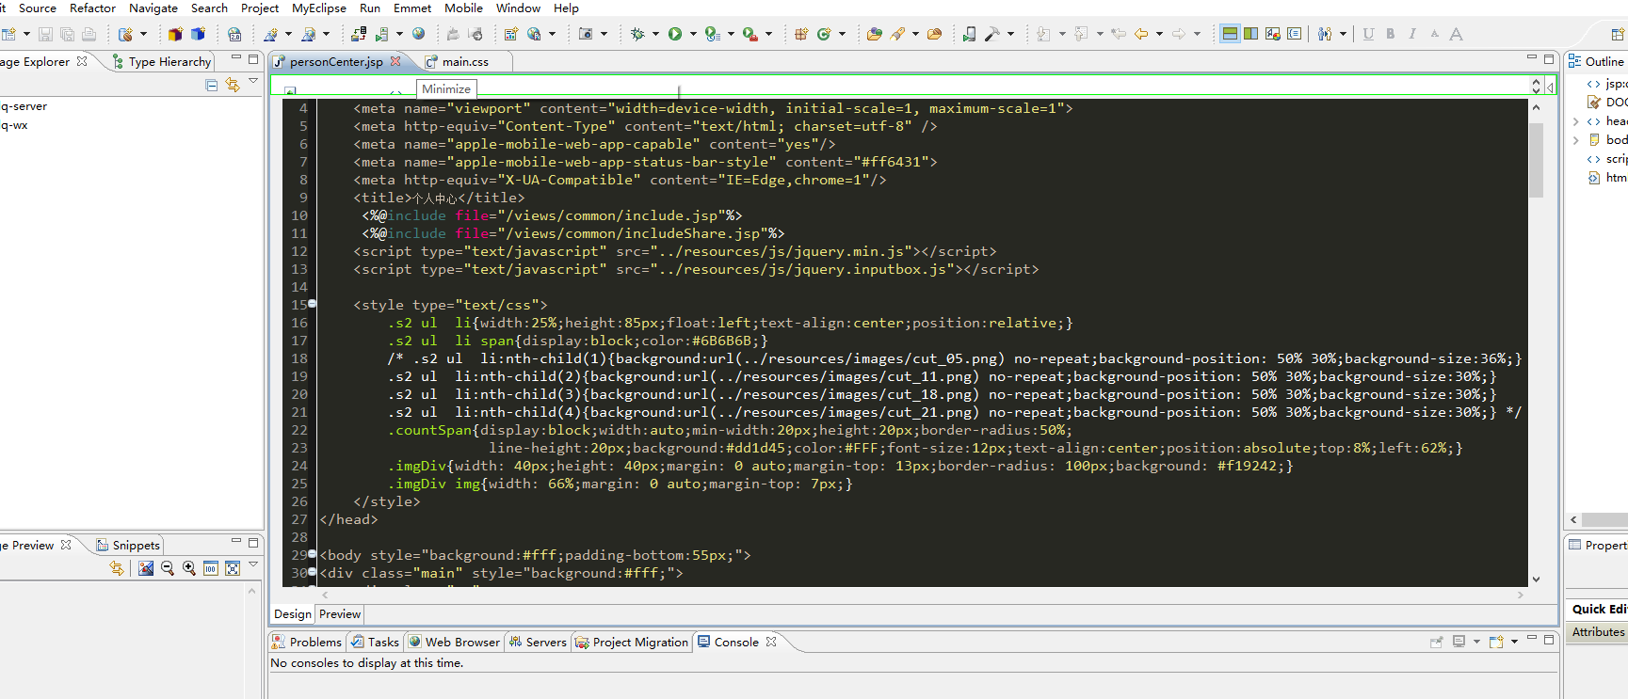The height and width of the screenshot is (699, 1628).
Task: Click Collapse All icon in Package Explorer
Action: click(211, 85)
